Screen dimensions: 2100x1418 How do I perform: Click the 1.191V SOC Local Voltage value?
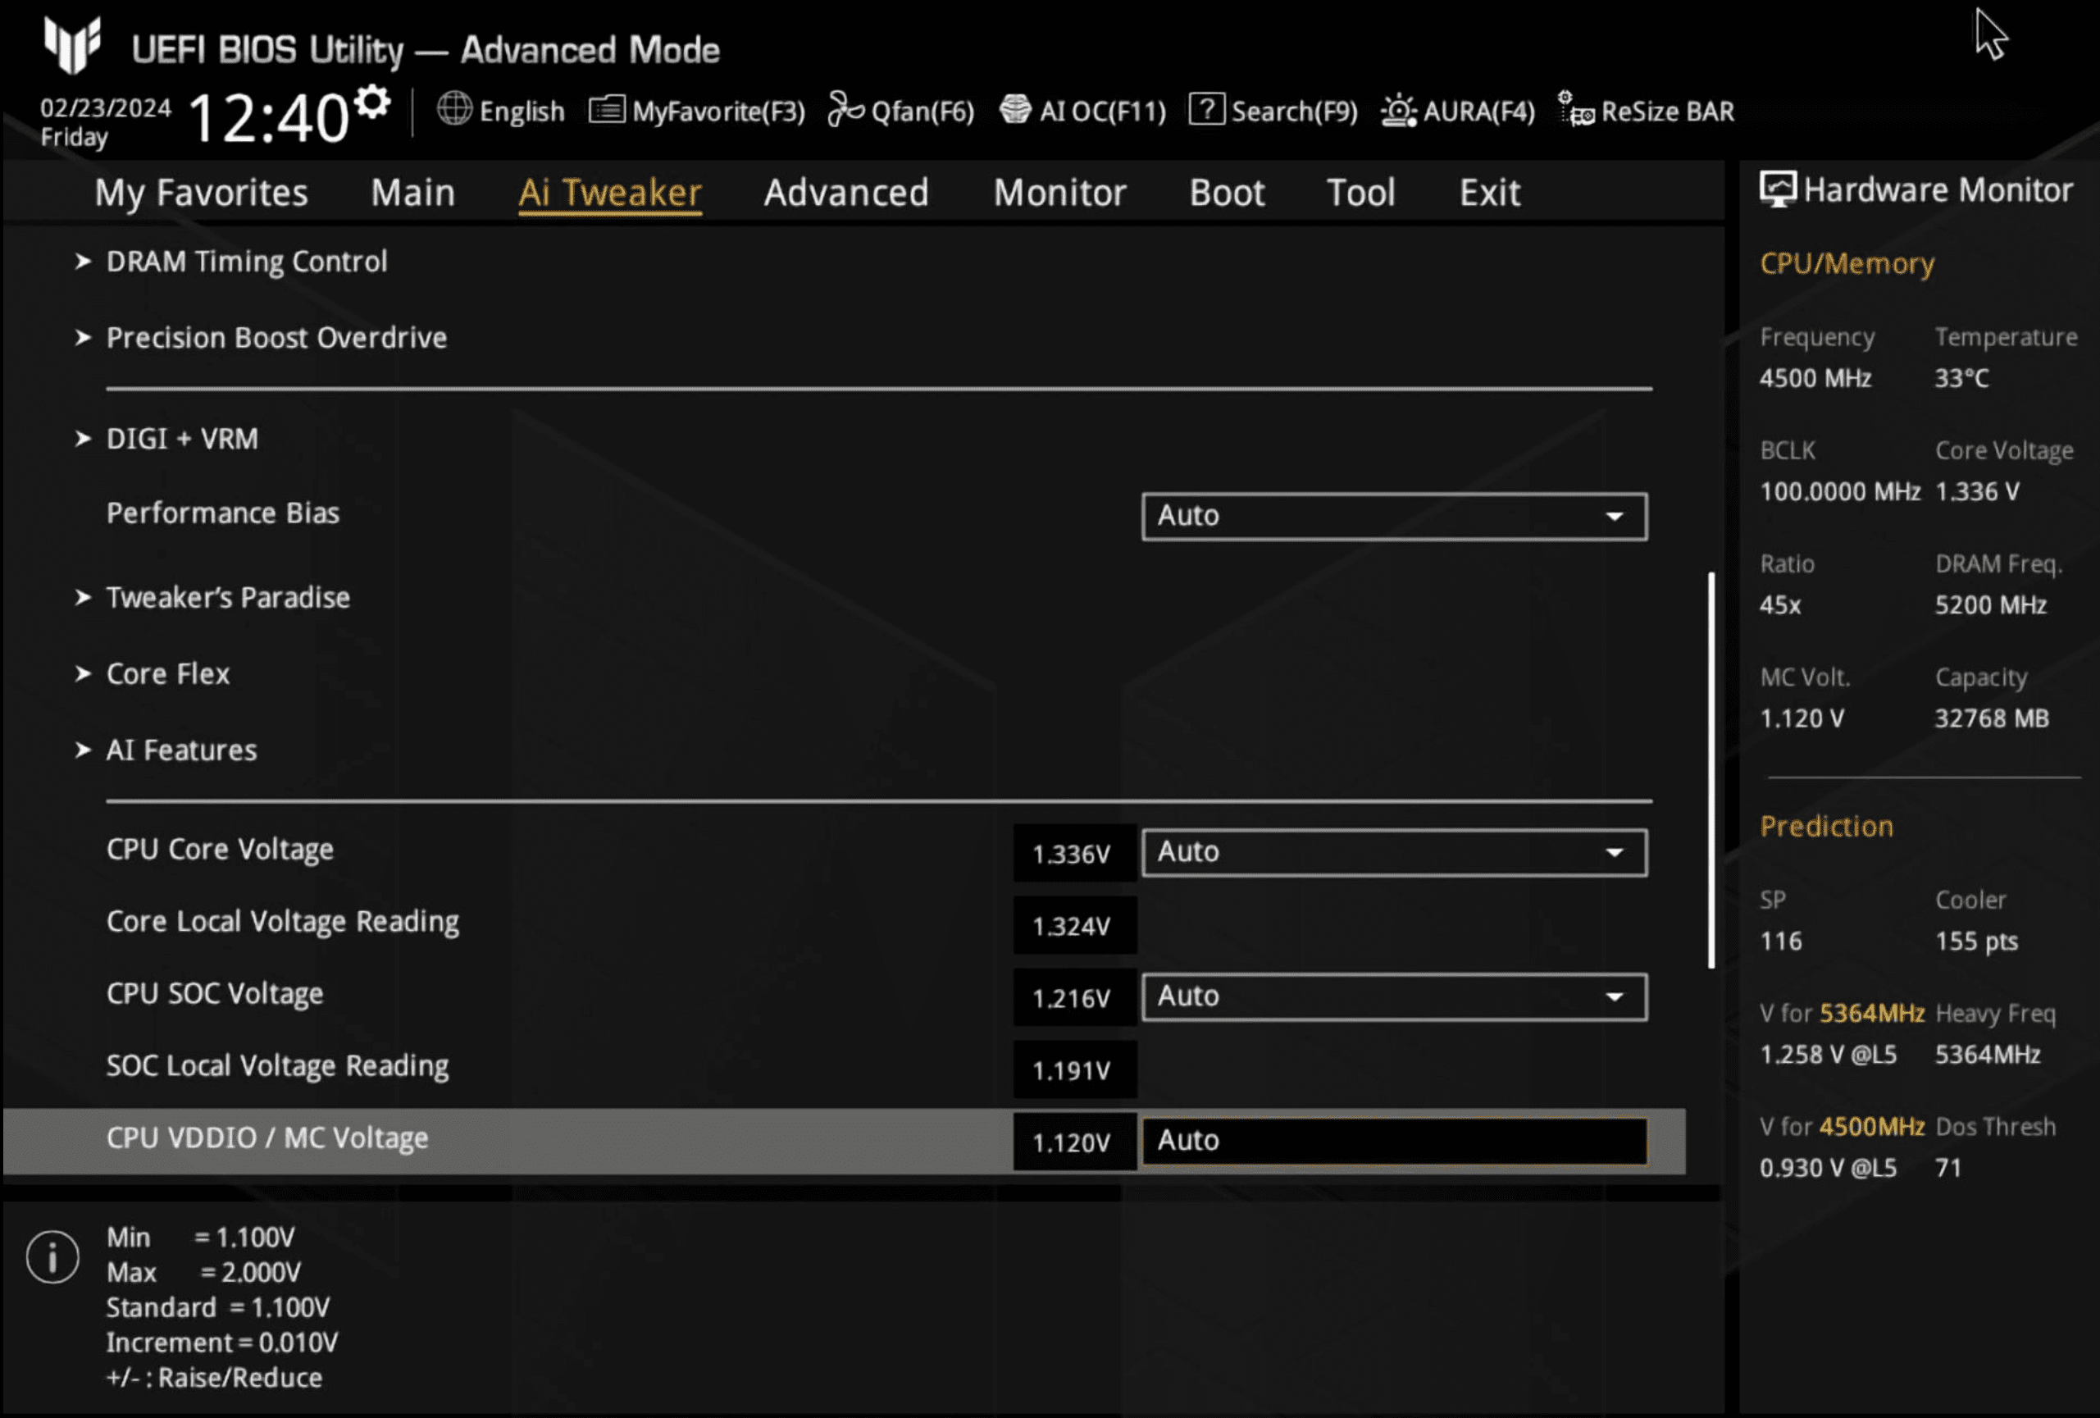pyautogui.click(x=1074, y=1070)
